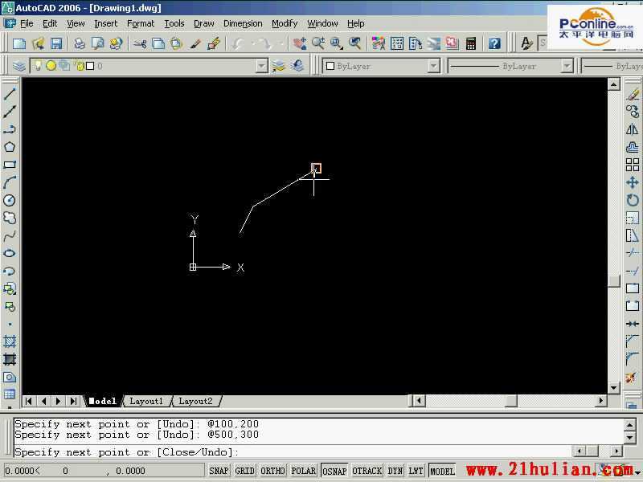643x482 pixels.
Task: Open the Draw menu
Action: tap(204, 24)
